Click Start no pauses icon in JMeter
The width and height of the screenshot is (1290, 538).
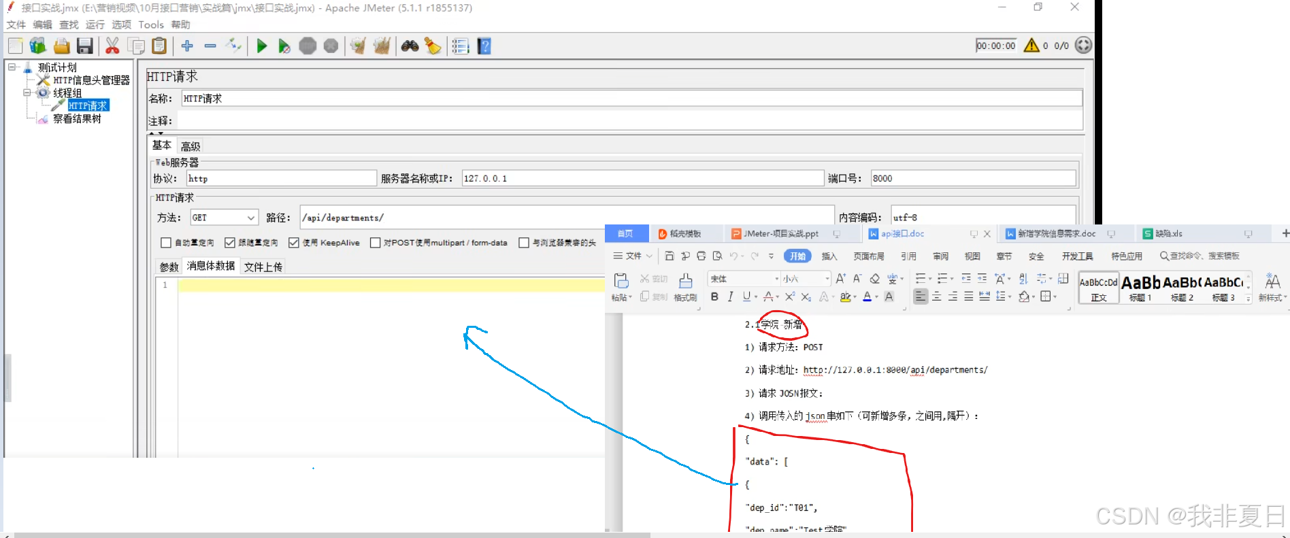(x=284, y=46)
